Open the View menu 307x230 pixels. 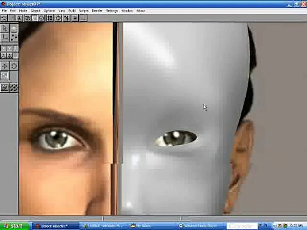click(x=62, y=11)
